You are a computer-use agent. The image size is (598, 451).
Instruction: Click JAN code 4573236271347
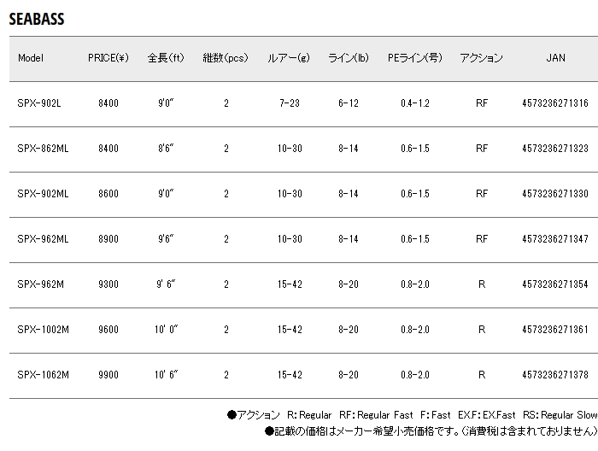(x=555, y=239)
